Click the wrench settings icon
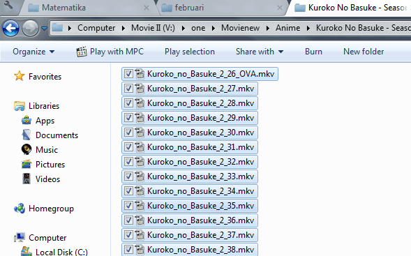411x256 pixels. (8, 5)
